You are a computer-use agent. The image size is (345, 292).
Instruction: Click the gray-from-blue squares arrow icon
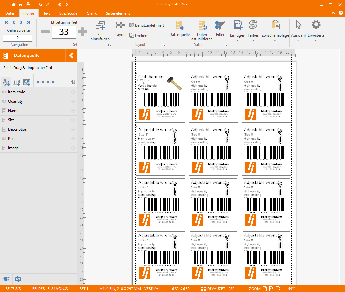point(51,82)
